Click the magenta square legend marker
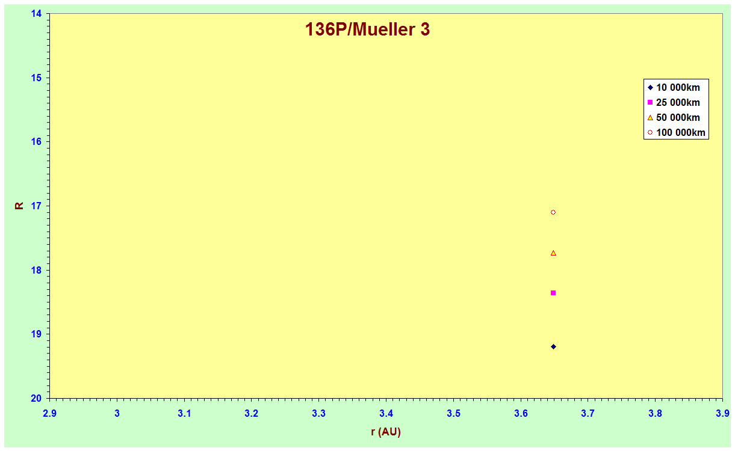This screenshot has width=735, height=451. coord(650,102)
